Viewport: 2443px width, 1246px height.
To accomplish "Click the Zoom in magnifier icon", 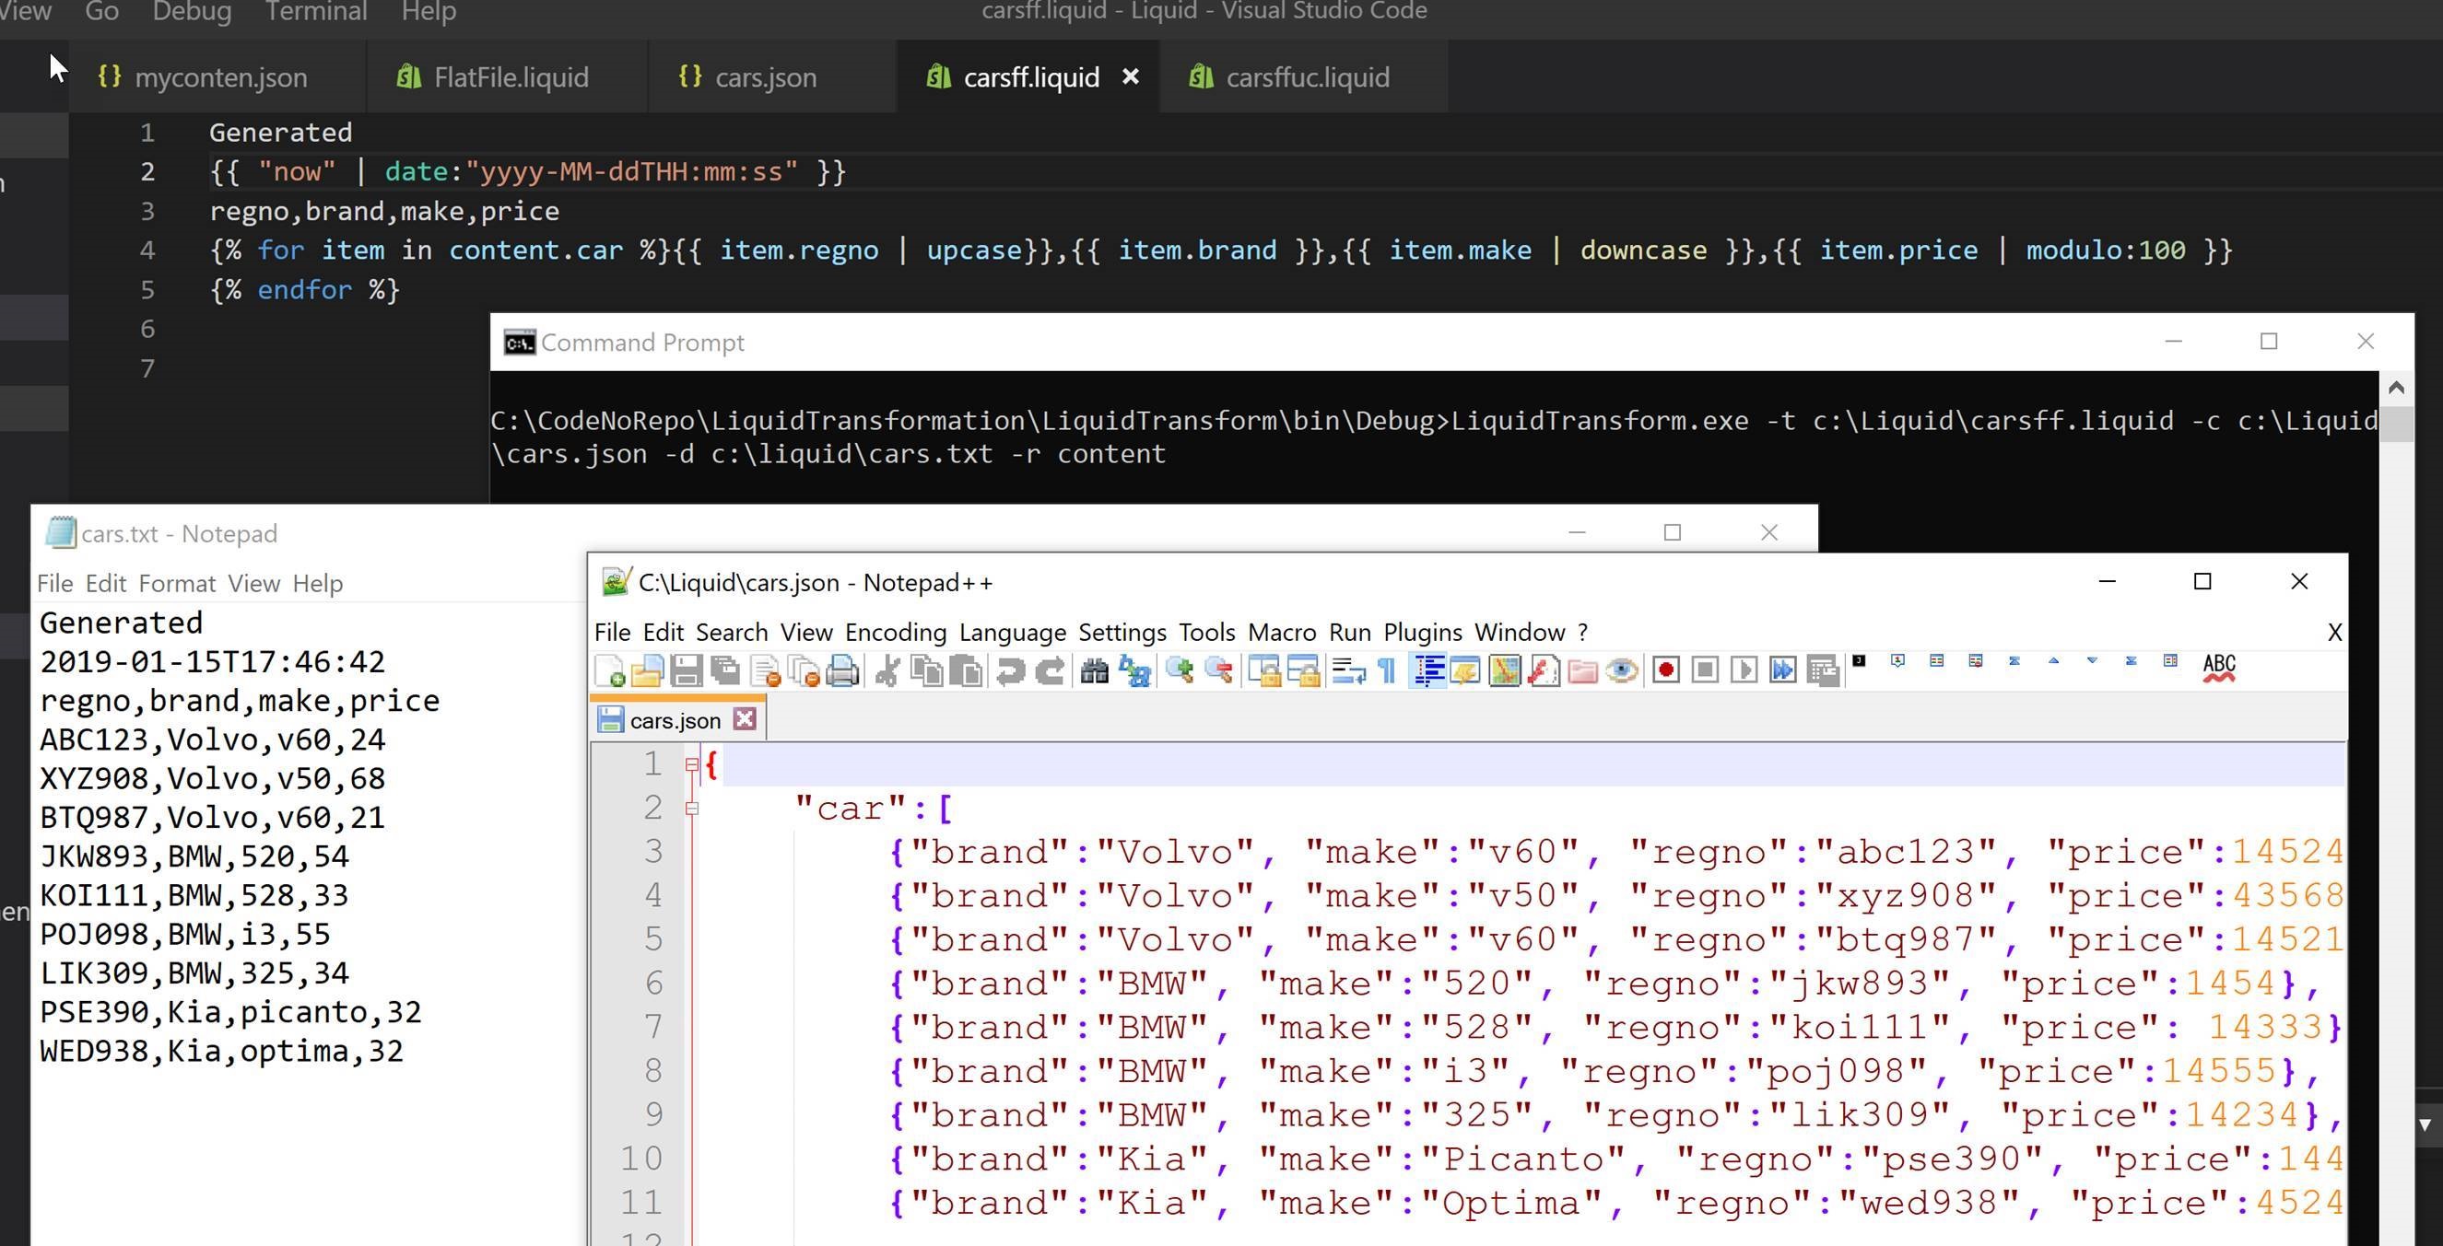I will tap(1179, 670).
